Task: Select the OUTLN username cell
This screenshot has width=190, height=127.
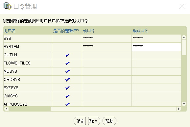Action: coord(28,55)
